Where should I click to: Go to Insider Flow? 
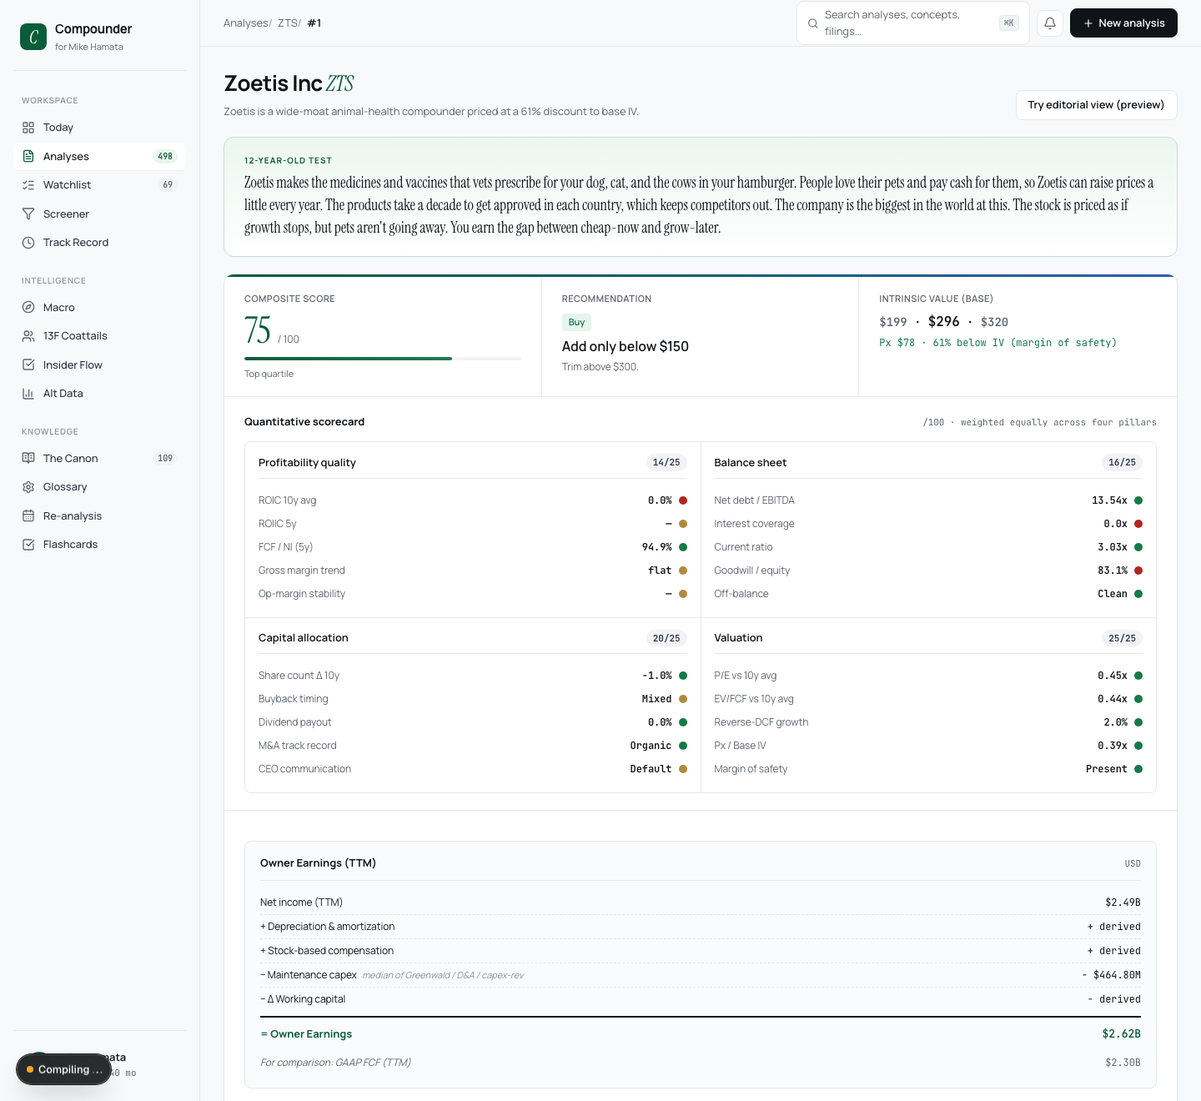click(x=99, y=364)
